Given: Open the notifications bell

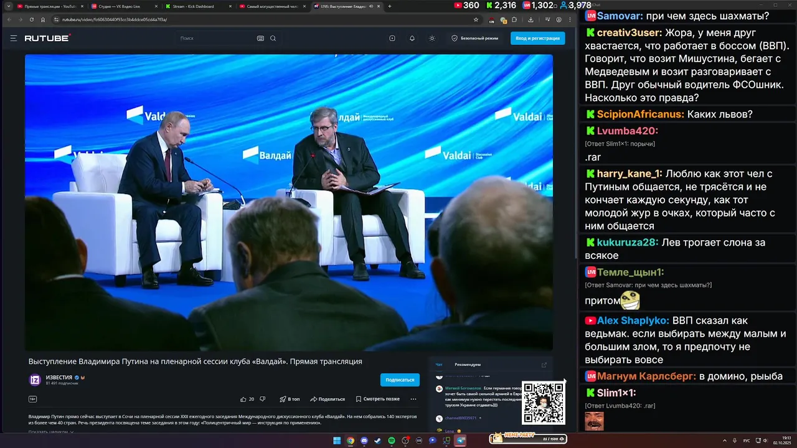Looking at the screenshot, I should point(412,38).
